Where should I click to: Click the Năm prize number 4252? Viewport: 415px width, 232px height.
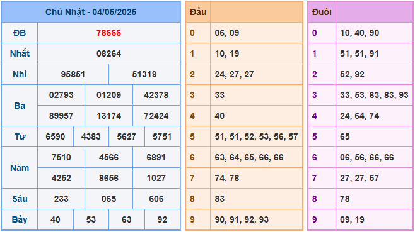pos(61,178)
